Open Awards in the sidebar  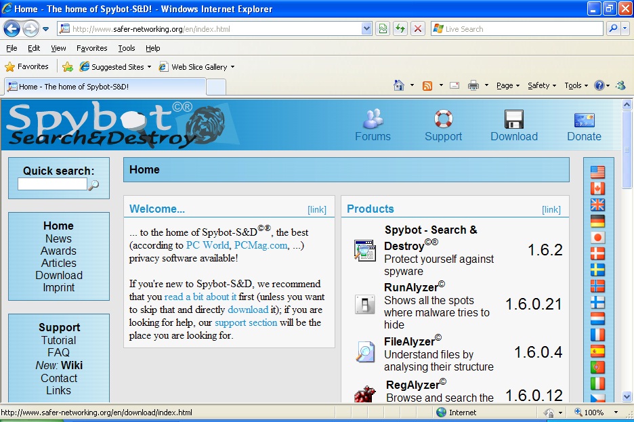click(58, 251)
